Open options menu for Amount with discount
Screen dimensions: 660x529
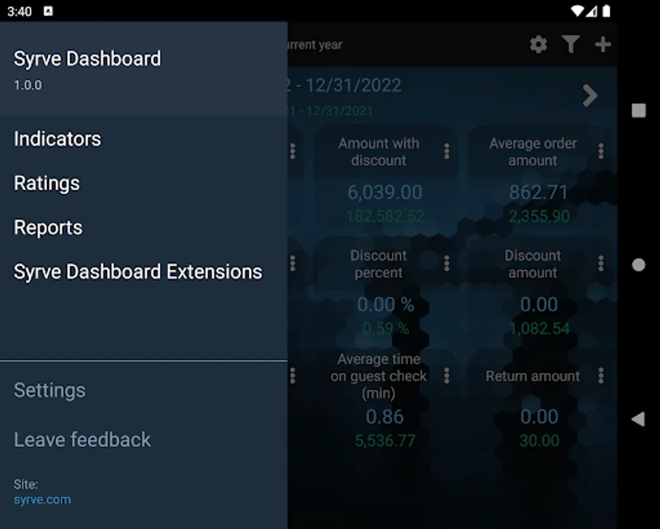coord(447,151)
